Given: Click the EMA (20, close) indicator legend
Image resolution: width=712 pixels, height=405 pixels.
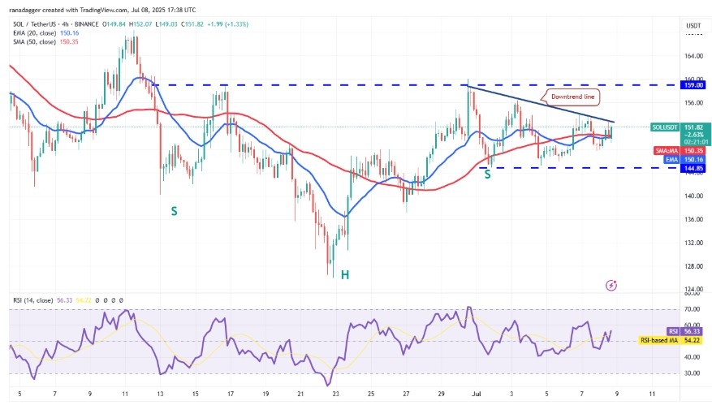Looking at the screenshot, I should 45,33.
